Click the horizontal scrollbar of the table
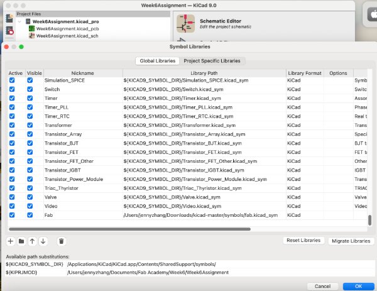 (129, 229)
